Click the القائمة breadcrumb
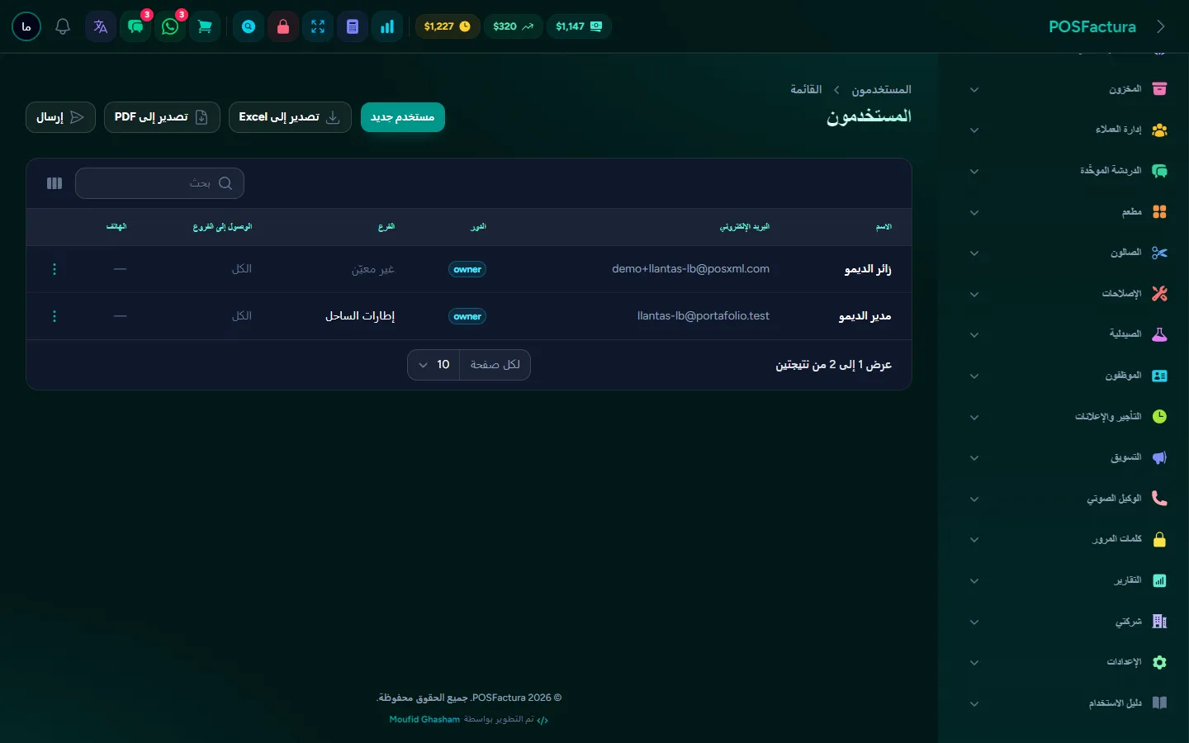 (806, 89)
